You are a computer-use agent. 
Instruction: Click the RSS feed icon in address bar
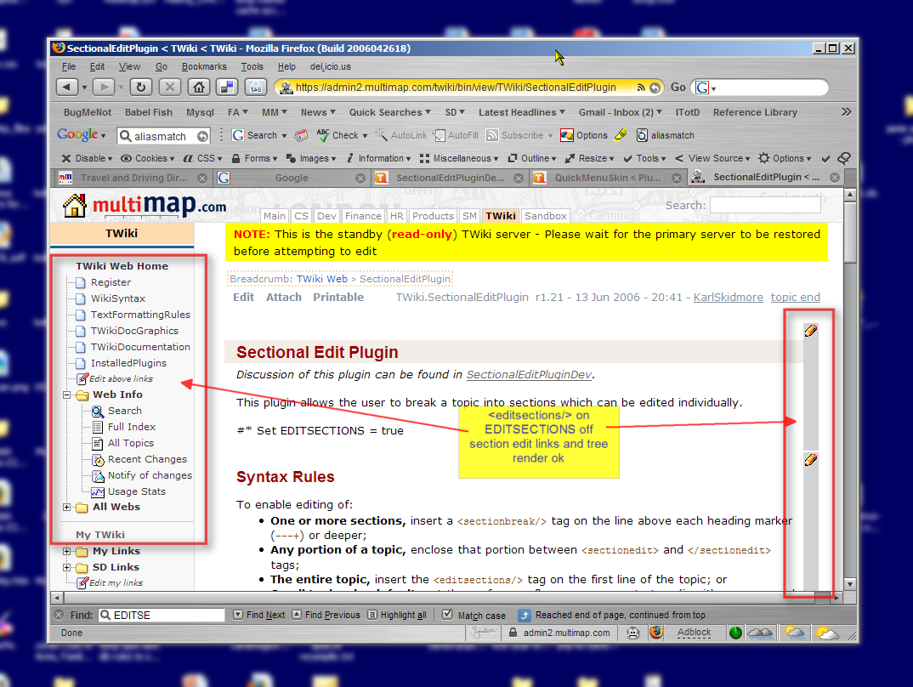641,88
